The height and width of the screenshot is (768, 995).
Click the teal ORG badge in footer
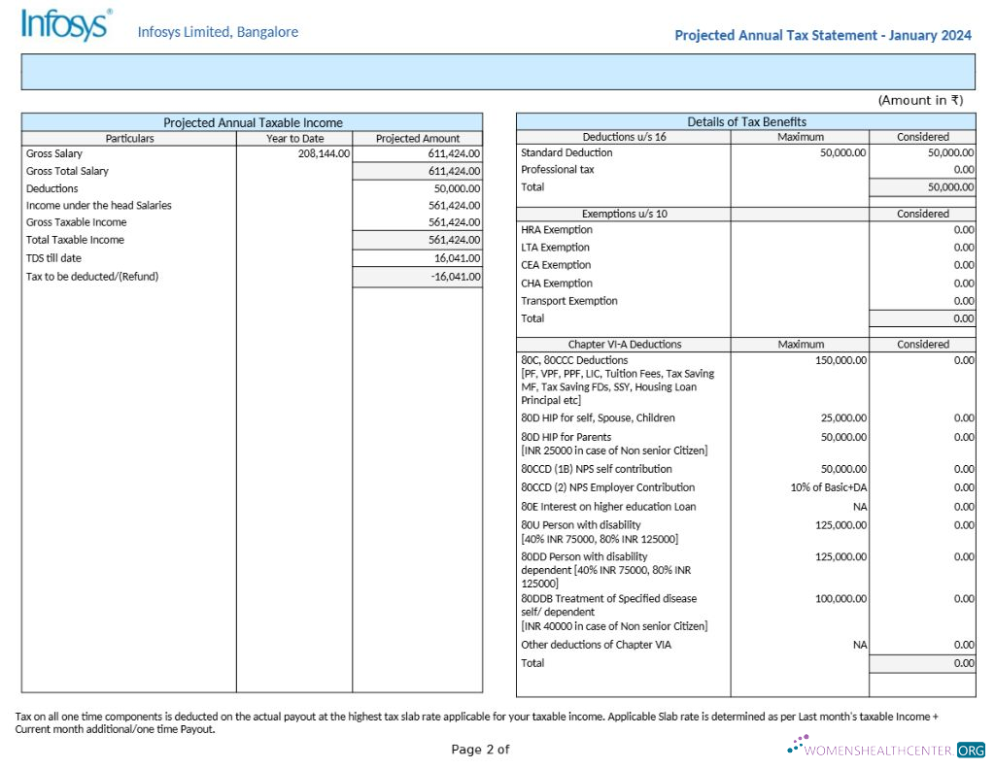coord(967,750)
